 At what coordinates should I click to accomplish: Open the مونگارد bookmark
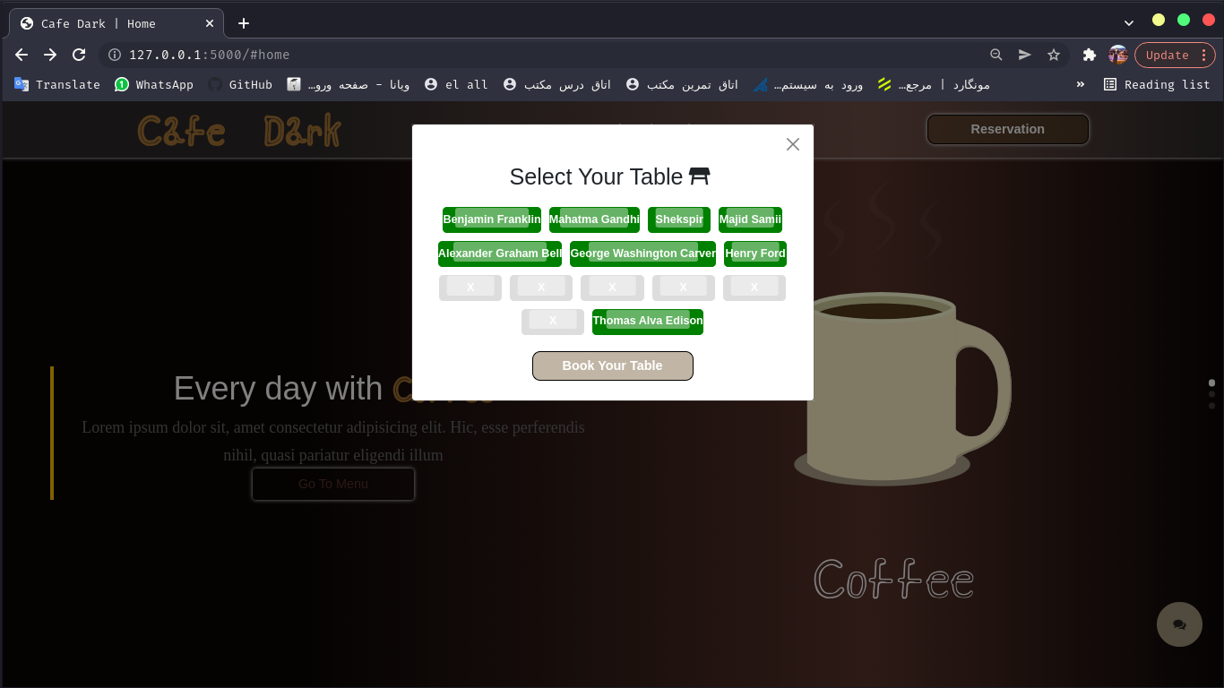tap(934, 84)
